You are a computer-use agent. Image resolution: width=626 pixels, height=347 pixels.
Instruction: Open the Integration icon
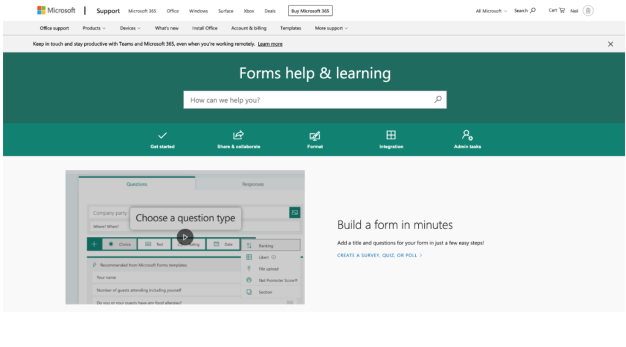pos(391,136)
